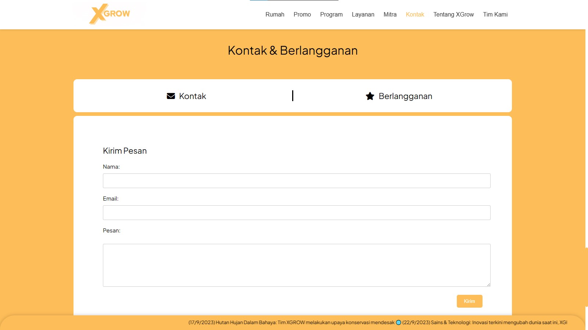
Task: Open the Mitra page
Action: click(x=390, y=14)
